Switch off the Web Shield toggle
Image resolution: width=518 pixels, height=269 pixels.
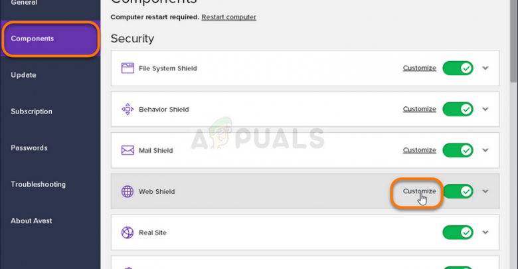458,192
